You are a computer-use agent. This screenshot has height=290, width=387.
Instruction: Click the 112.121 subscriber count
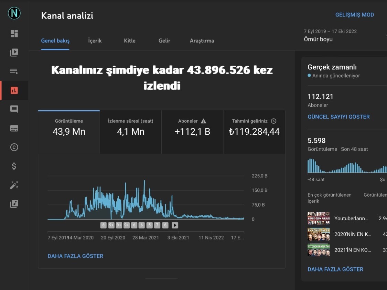pyautogui.click(x=320, y=97)
